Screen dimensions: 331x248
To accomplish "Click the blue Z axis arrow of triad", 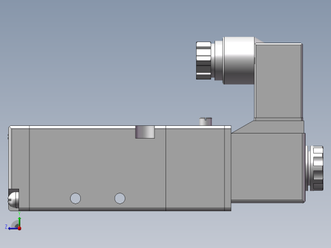I will pyautogui.click(x=13, y=228).
